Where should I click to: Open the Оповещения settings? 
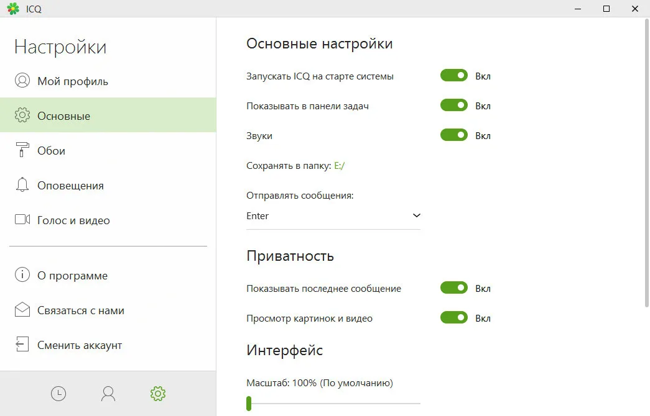[x=108, y=185]
